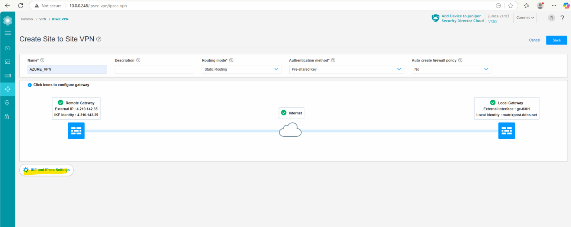Viewport: 571px width, 227px height.
Task: Click the Internet cloud configuration badge
Action: (x=291, y=113)
